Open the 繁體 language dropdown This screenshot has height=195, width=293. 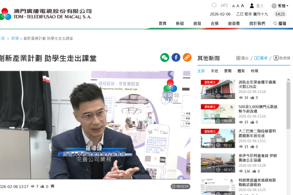[x=283, y=6]
